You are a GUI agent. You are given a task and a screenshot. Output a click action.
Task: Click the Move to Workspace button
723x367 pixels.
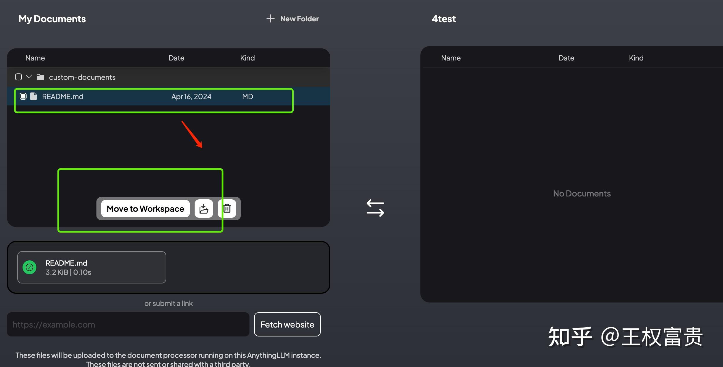145,209
